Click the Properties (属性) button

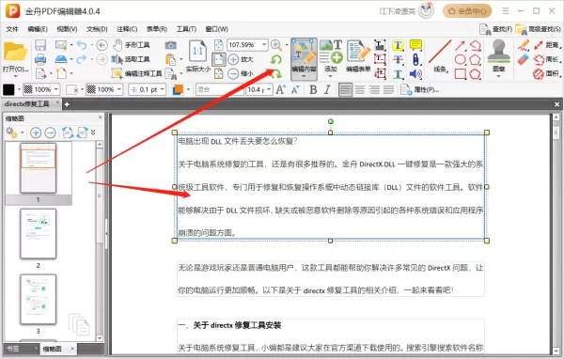tap(420, 89)
